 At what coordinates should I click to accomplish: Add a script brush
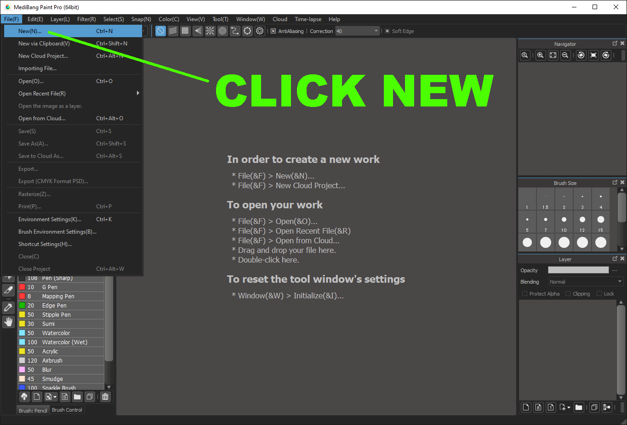tap(65, 397)
